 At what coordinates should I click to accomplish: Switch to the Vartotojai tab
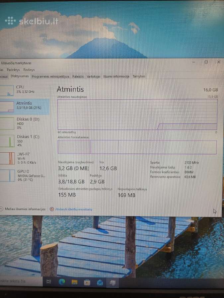point(93,76)
